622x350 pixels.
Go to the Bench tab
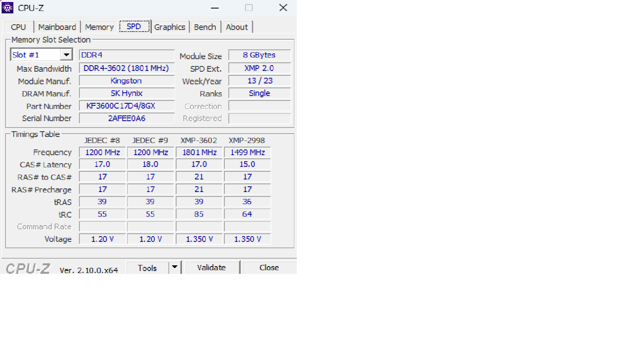click(205, 27)
